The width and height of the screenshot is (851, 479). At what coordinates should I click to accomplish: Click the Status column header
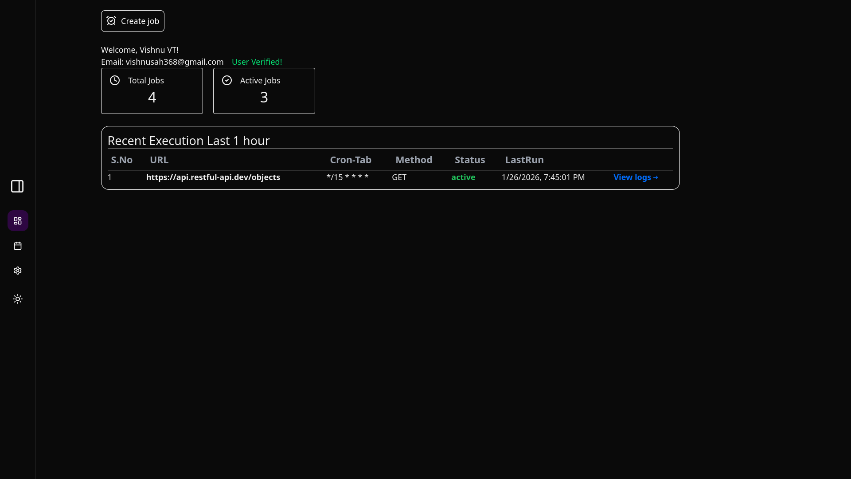(469, 160)
